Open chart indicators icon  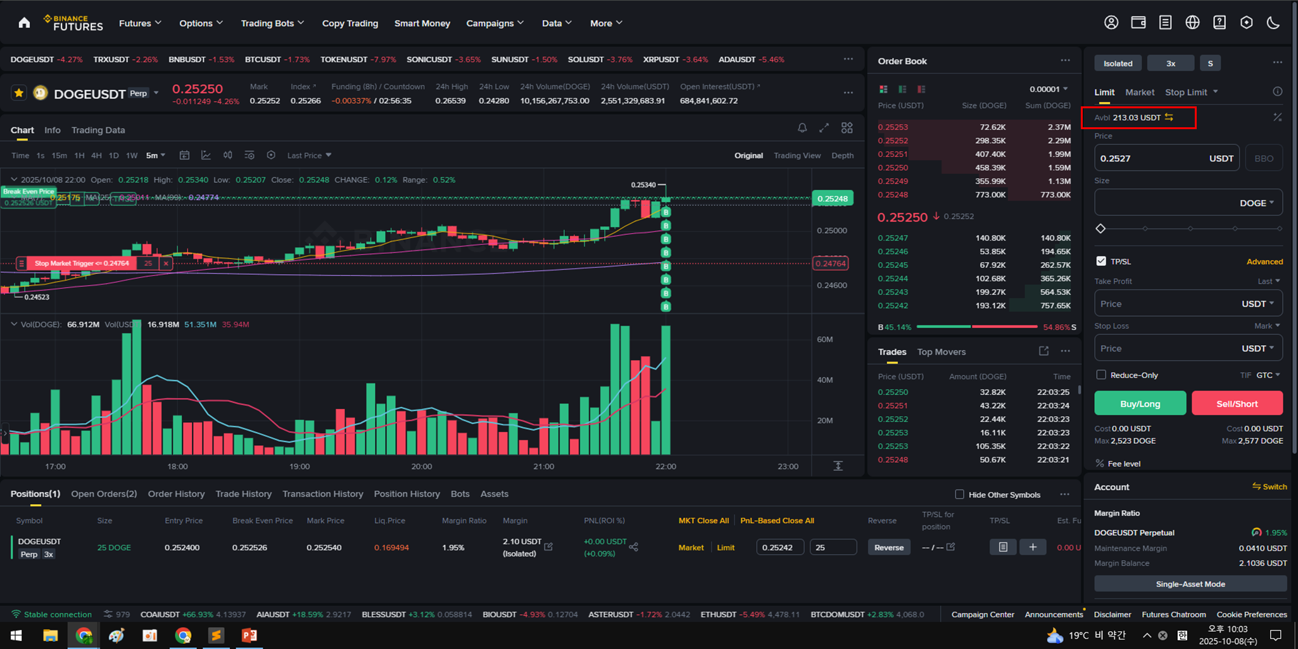(x=206, y=155)
